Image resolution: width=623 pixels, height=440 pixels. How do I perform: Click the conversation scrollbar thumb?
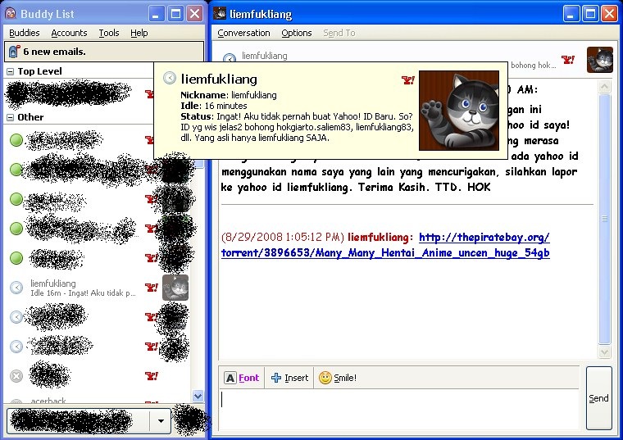point(604,220)
